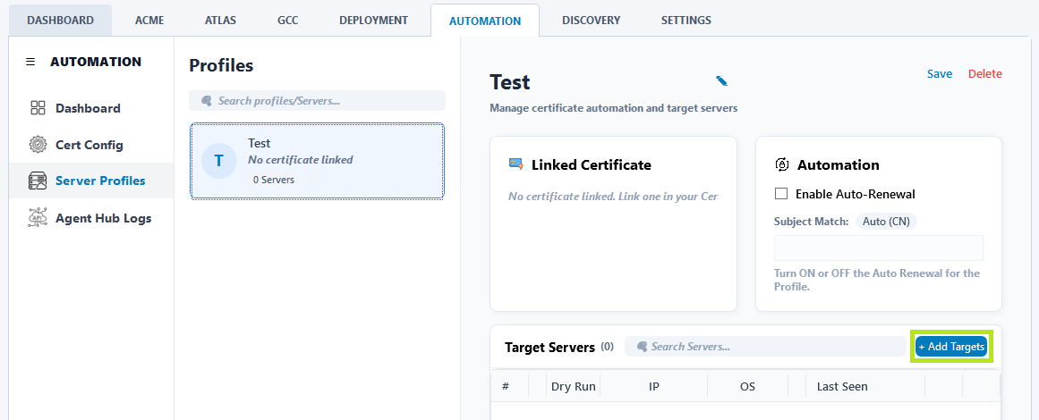Viewport: 1039px width, 420px height.
Task: Switch to the ACME tab
Action: tap(149, 20)
